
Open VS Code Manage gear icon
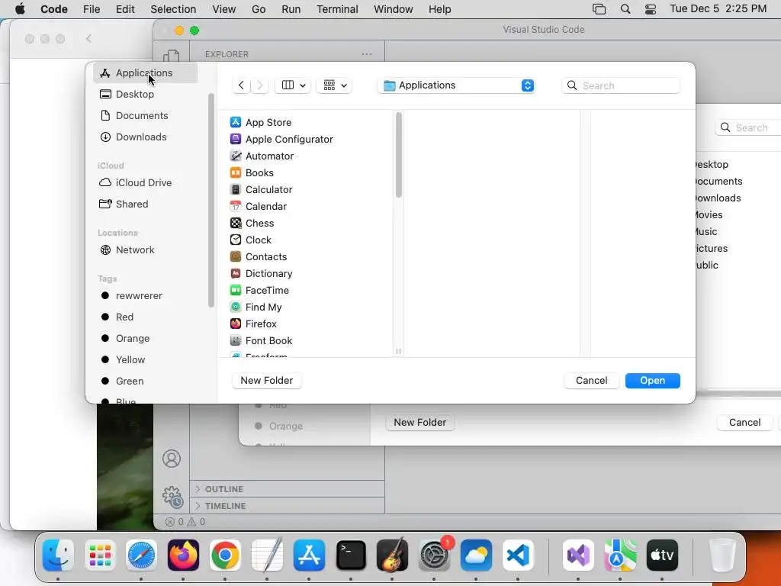(x=172, y=496)
